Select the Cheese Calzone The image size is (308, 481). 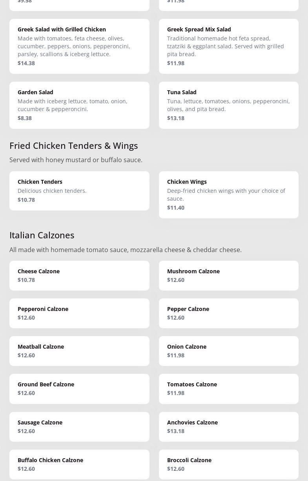[79, 276]
